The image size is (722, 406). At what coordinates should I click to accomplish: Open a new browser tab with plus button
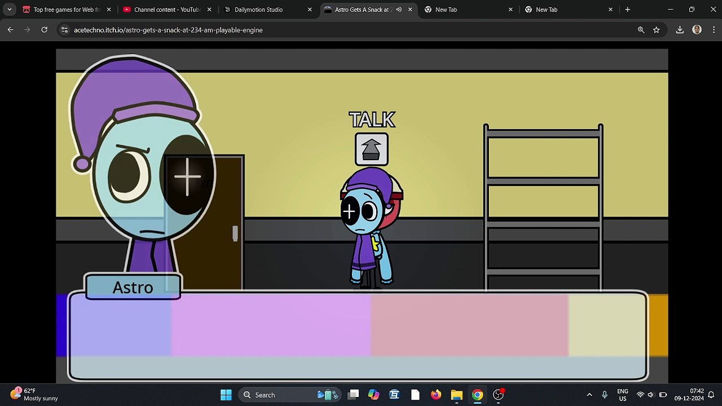pyautogui.click(x=627, y=10)
